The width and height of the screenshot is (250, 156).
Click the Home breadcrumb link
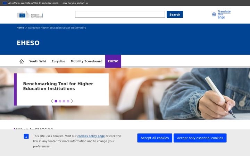coord(20,28)
